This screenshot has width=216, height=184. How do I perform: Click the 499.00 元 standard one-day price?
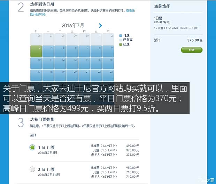pos(132,146)
